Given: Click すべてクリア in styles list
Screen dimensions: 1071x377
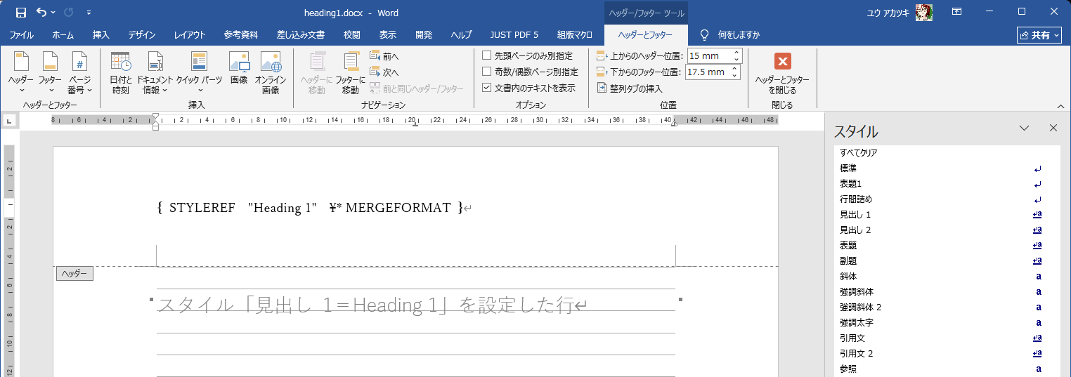Looking at the screenshot, I should pos(947,153).
